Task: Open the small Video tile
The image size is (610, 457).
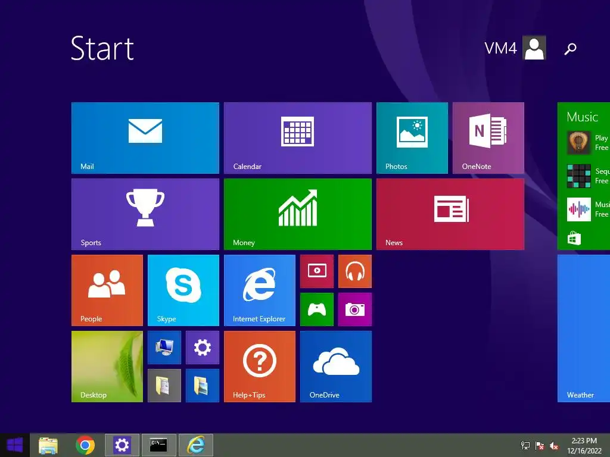Action: tap(317, 271)
